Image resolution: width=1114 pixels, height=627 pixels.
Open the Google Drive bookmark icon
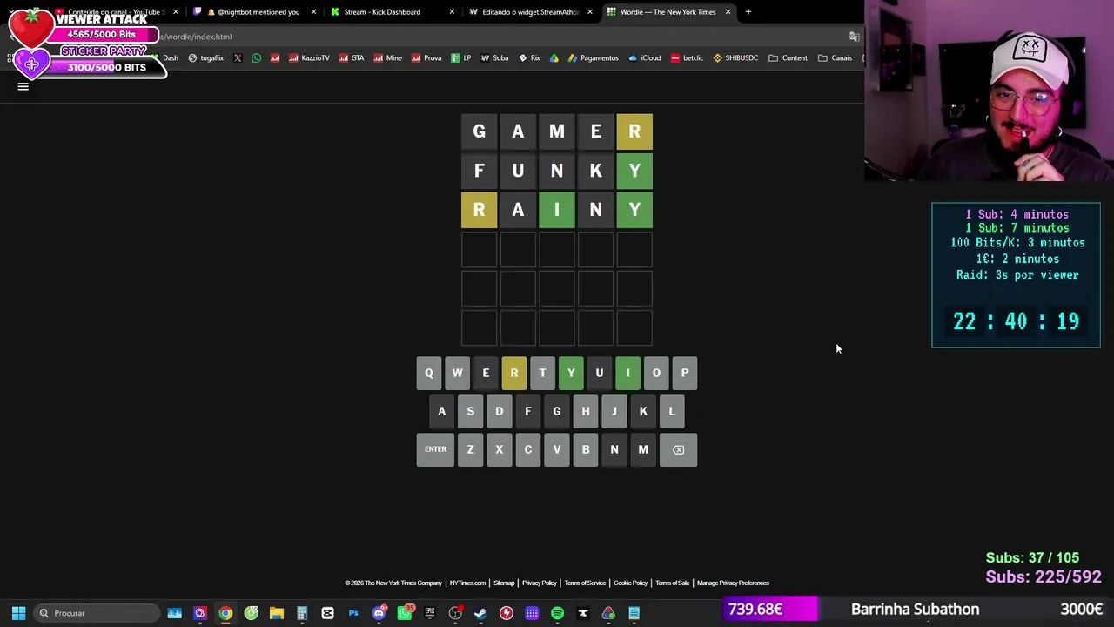(554, 58)
